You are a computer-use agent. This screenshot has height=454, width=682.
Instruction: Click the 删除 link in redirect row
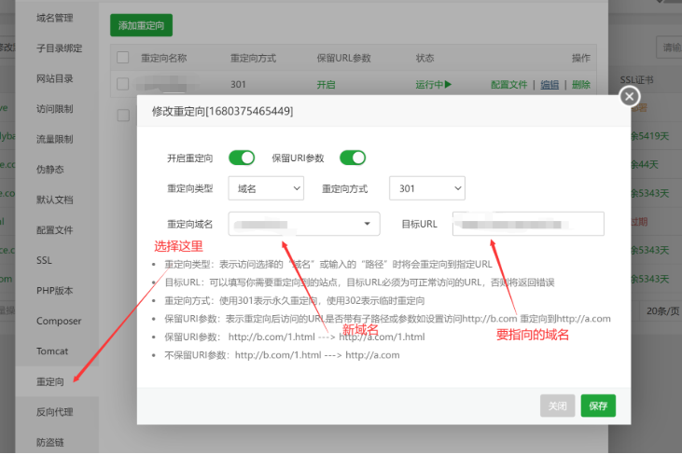pos(580,85)
